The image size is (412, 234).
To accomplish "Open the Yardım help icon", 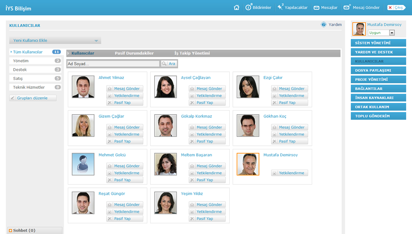I will 324,25.
